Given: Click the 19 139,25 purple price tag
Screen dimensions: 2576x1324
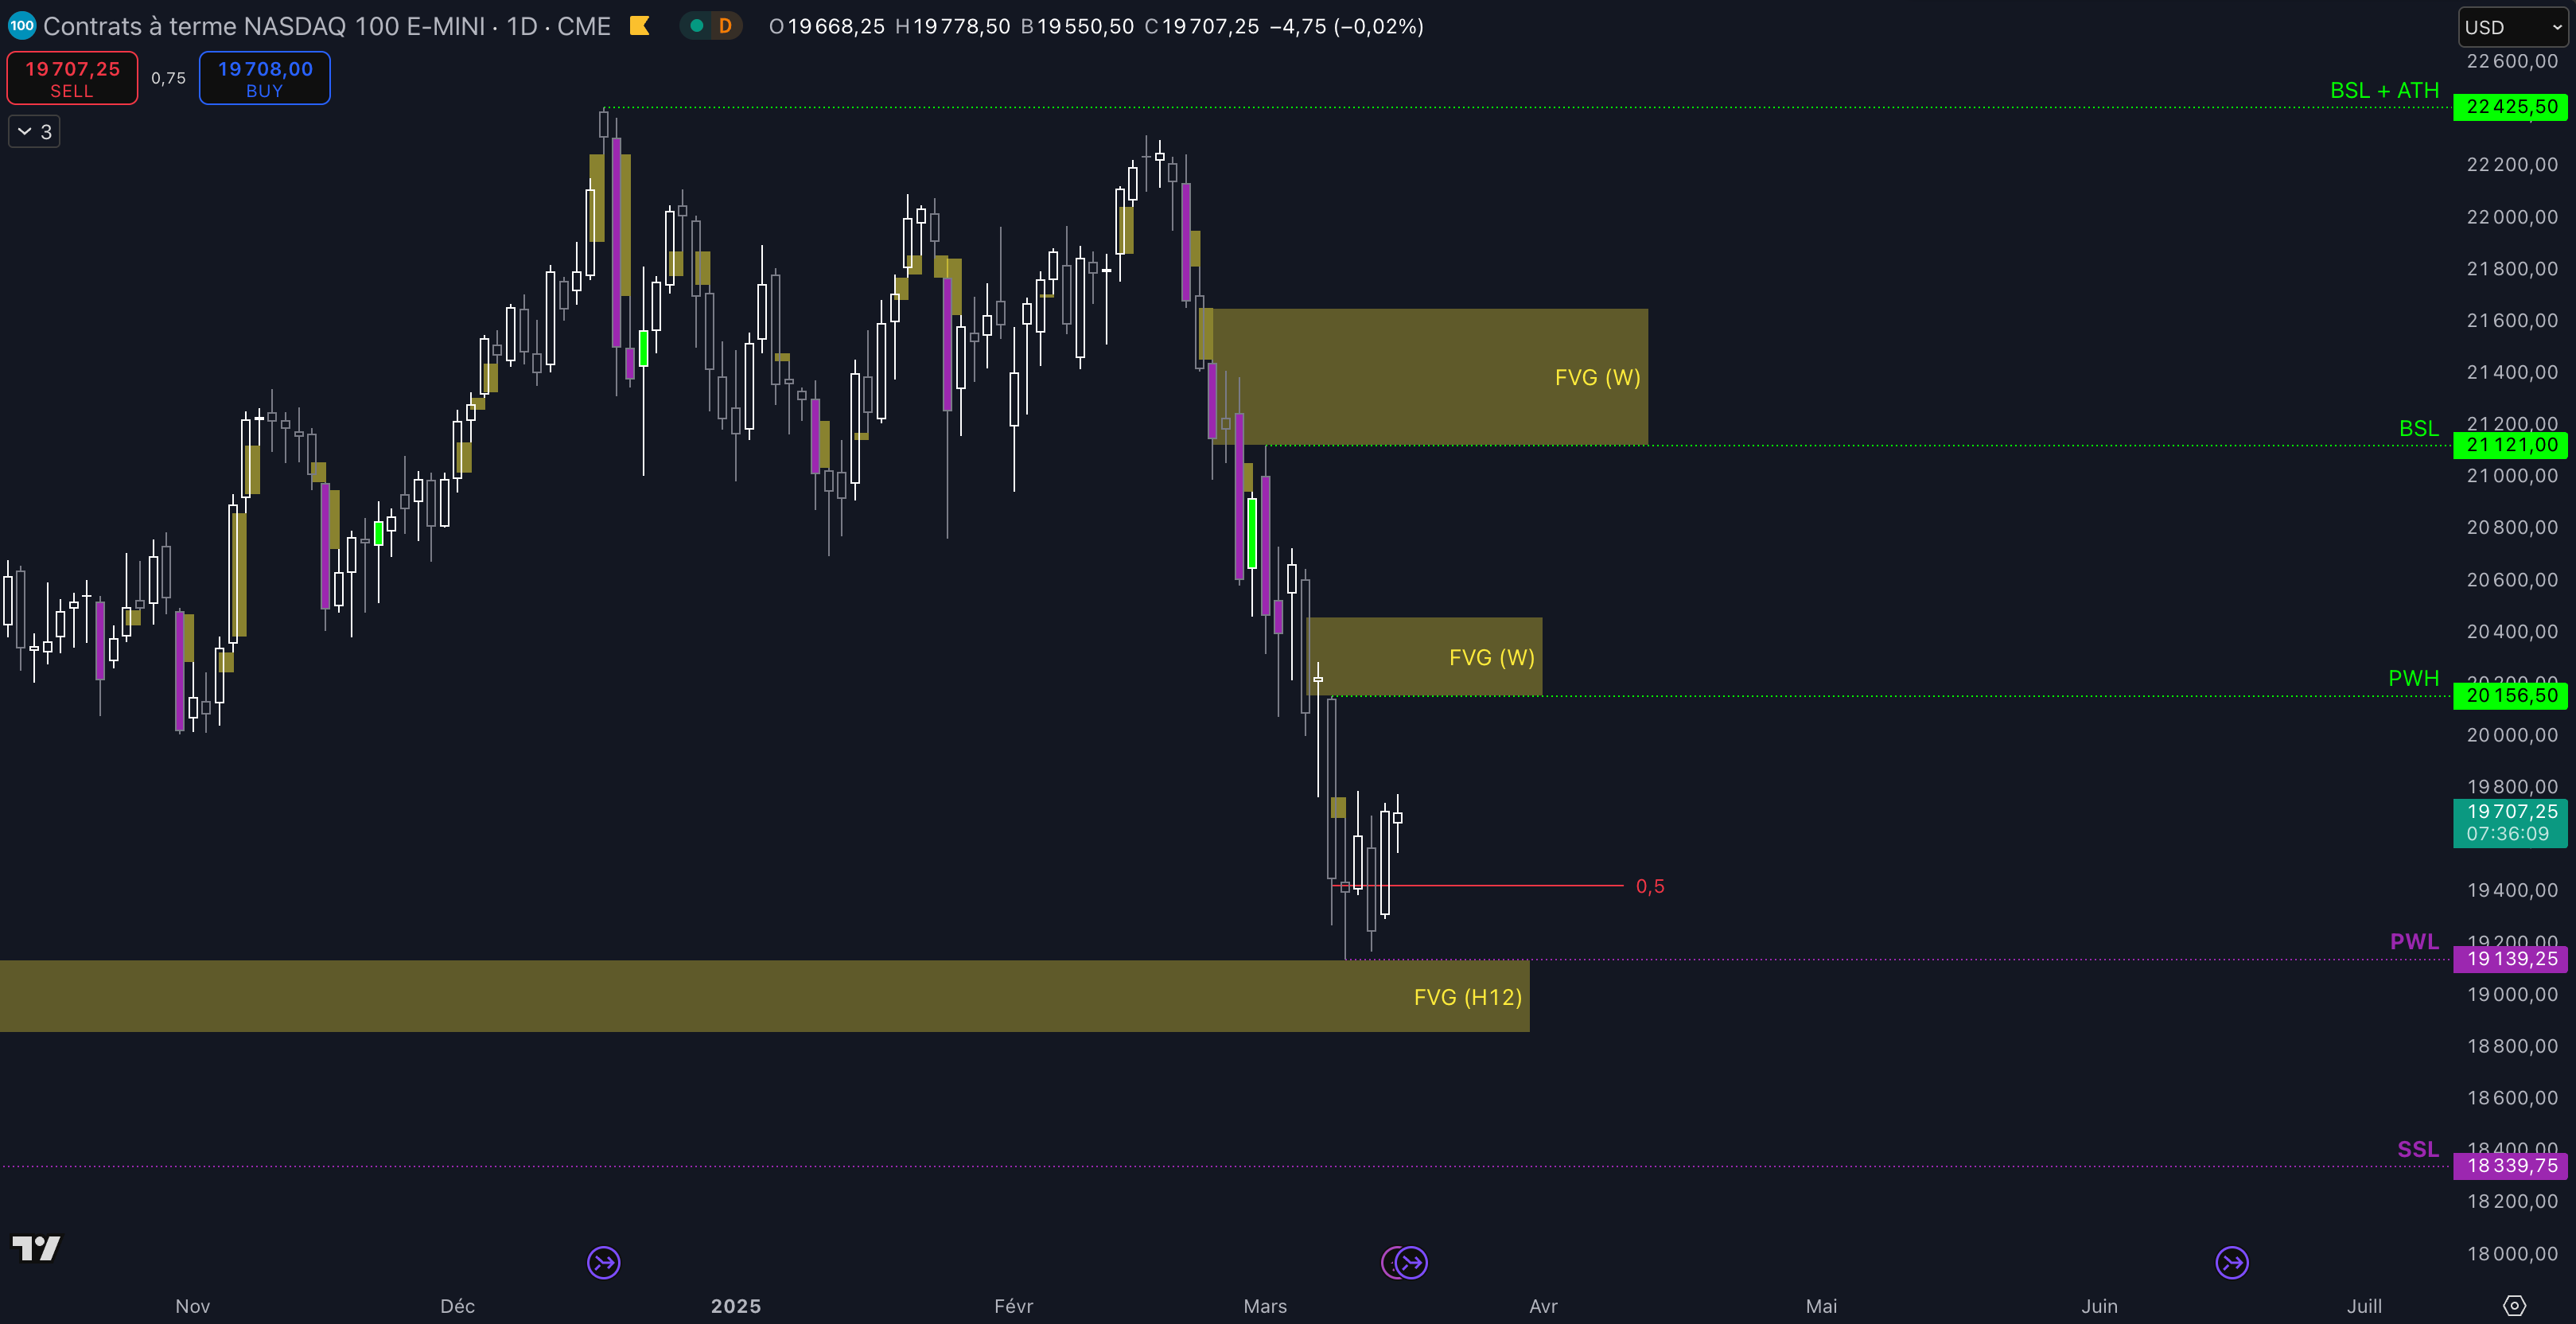Looking at the screenshot, I should (2510, 958).
